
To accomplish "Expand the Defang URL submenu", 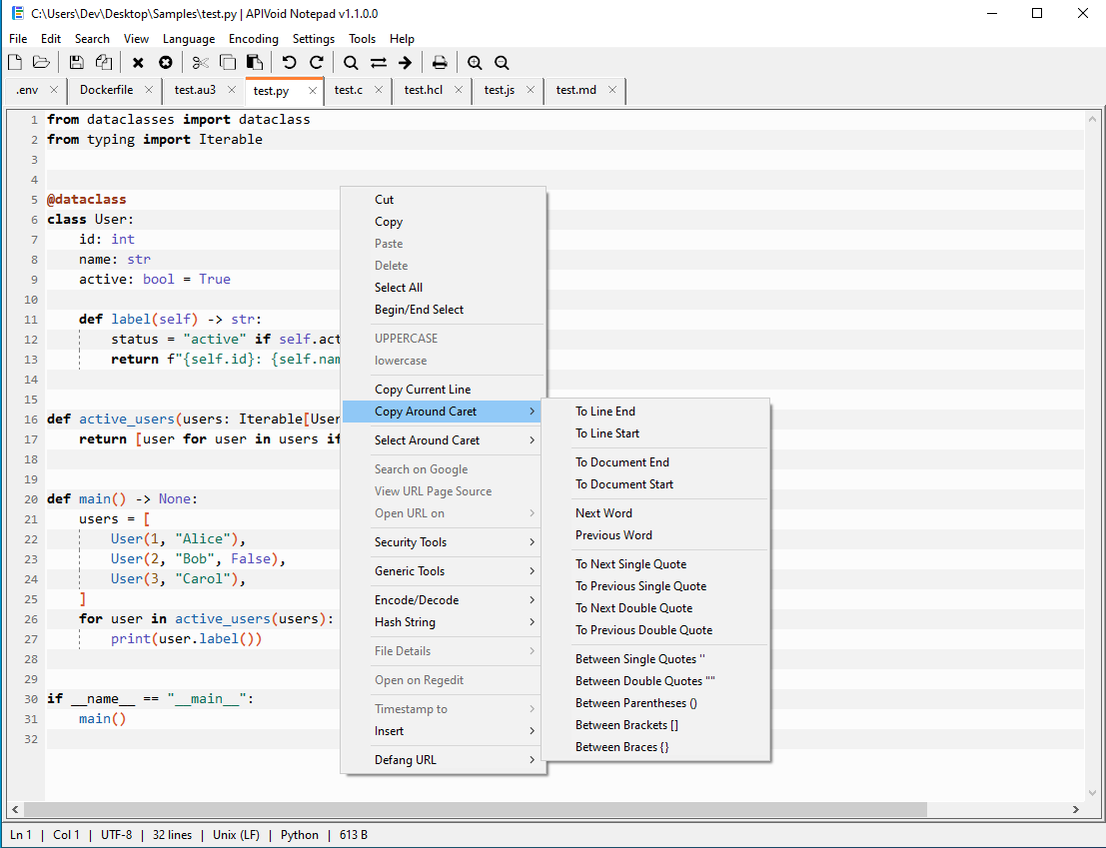I will pyautogui.click(x=443, y=760).
